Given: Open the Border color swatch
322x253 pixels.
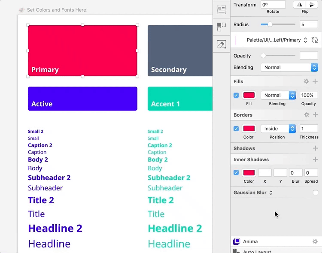Looking at the screenshot, I should click(x=249, y=129).
